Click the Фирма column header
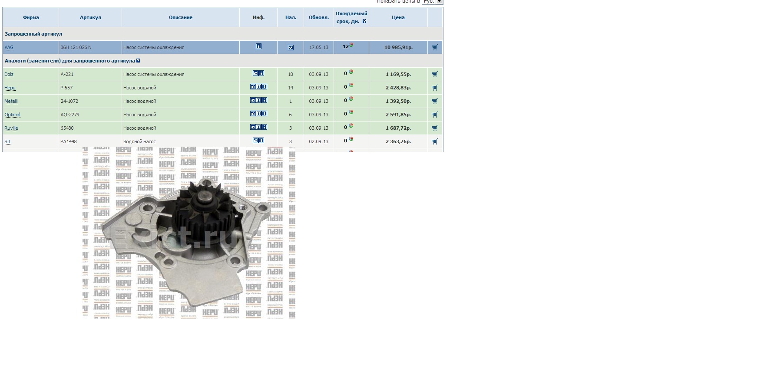Screen dimensions: 761x368 [x=31, y=17]
